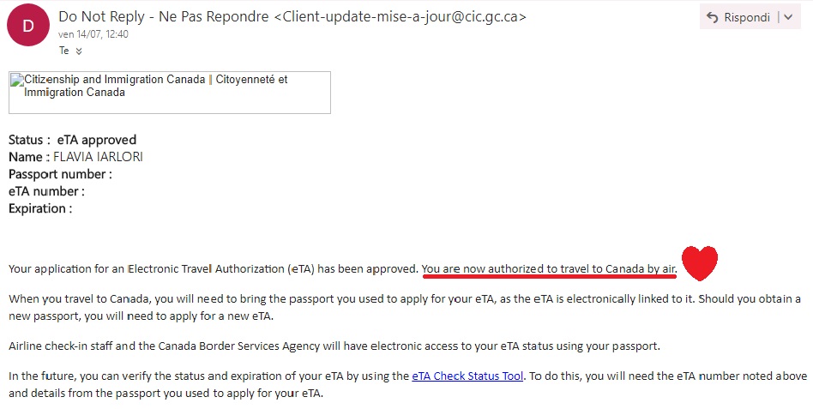Click the Rispondi reply button
The height and width of the screenshot is (409, 813).
(738, 17)
